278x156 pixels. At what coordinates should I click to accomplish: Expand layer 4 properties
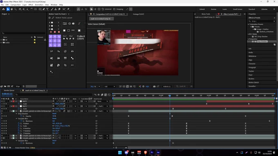click(x=11, y=136)
